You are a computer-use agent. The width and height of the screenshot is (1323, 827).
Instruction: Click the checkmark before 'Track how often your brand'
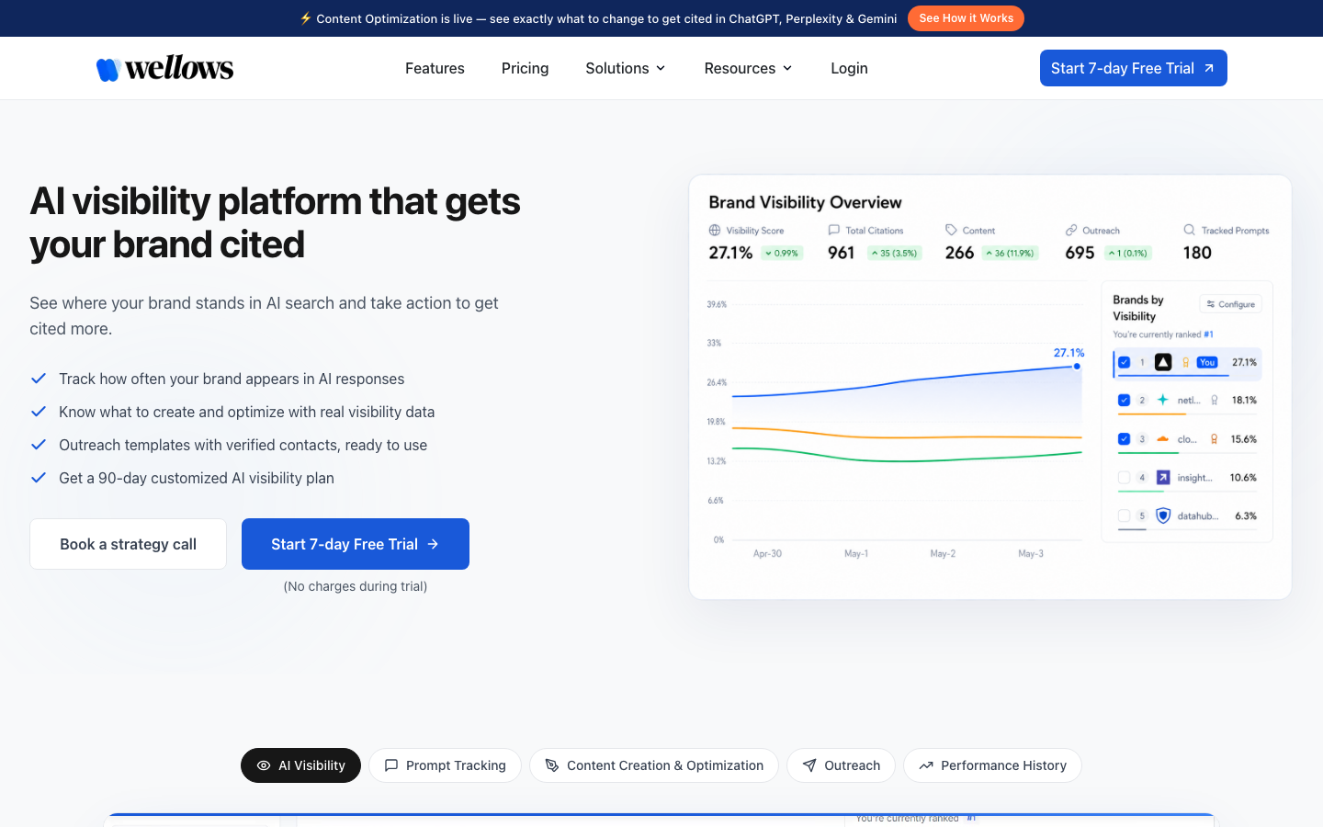point(39,379)
